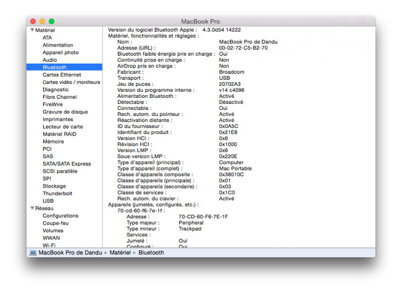Select Wi-Fi in the sidebar
This screenshot has height=294, width=402.
(49, 245)
